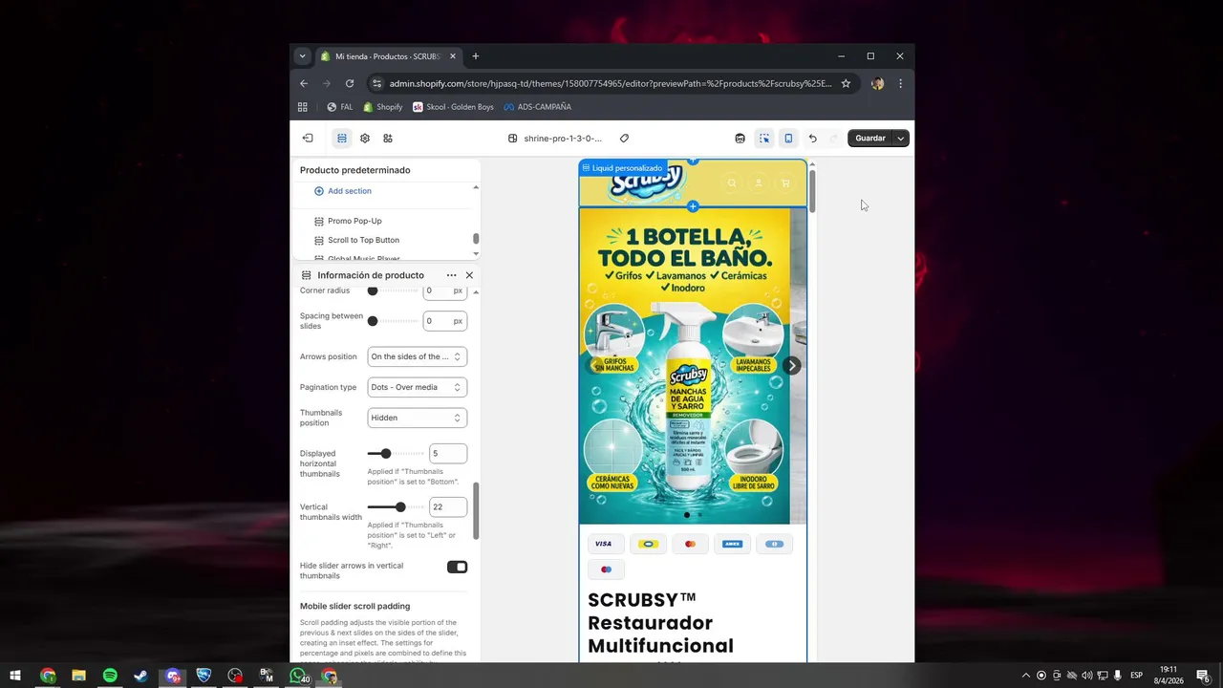Open a new Chrome tab
This screenshot has width=1223, height=688.
[x=476, y=56]
